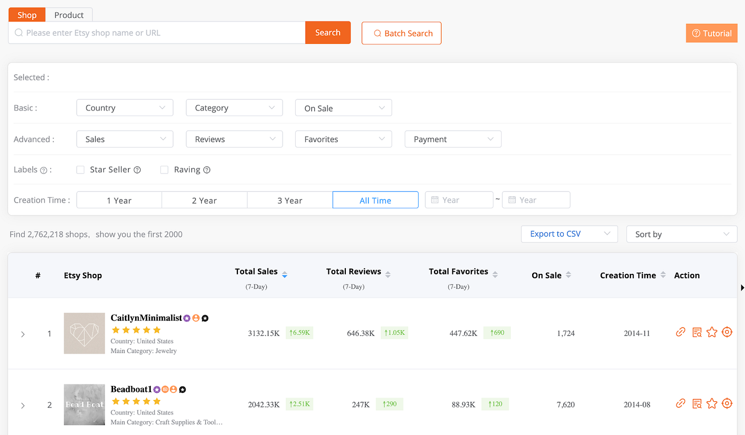Click the target tracking icon for CaitlynMinimalist
This screenshot has width=745, height=435.
tap(727, 332)
